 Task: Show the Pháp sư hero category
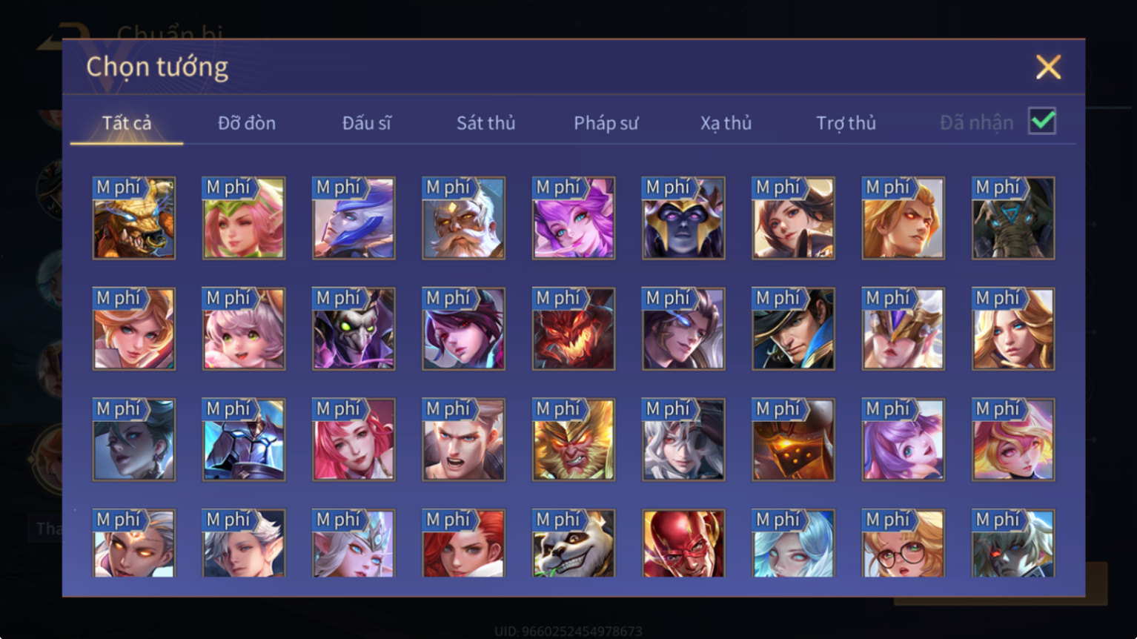606,123
